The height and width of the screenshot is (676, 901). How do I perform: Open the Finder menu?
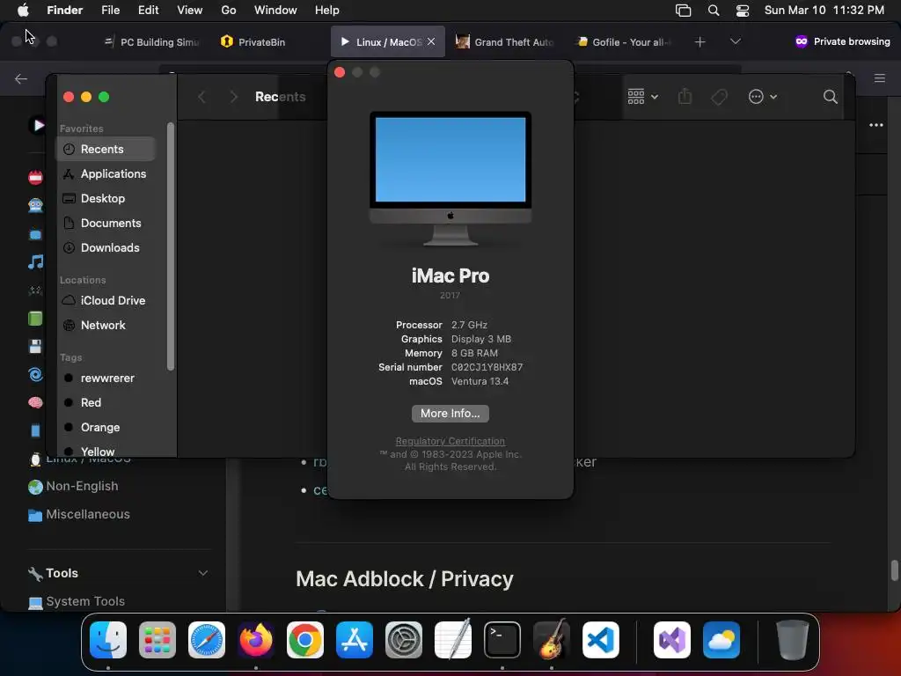pyautogui.click(x=64, y=10)
